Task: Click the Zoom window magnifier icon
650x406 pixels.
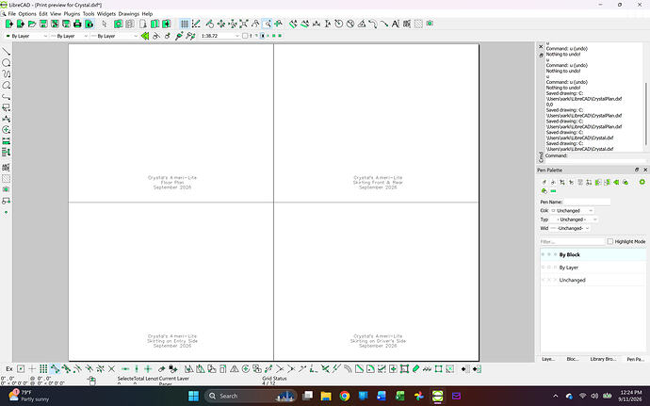Action: coord(267,24)
